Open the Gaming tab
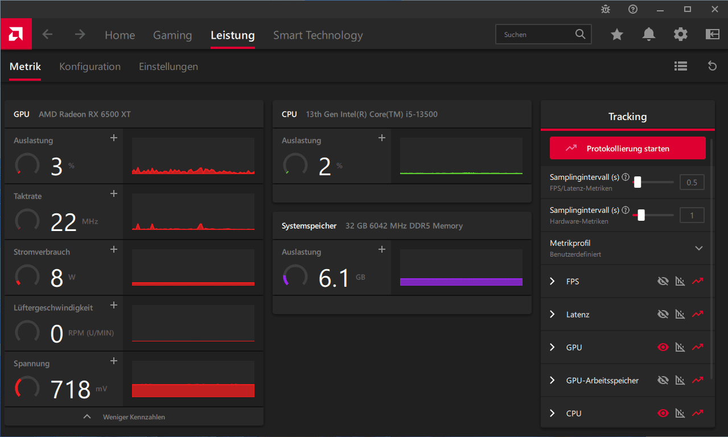Image resolution: width=728 pixels, height=437 pixels. point(172,35)
